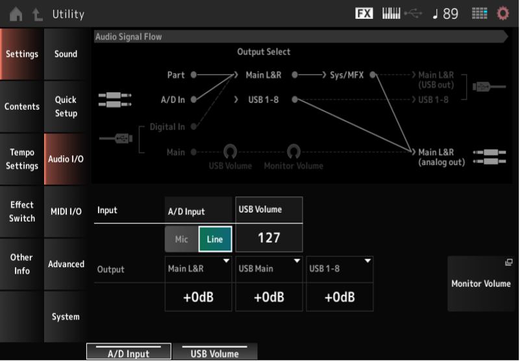Set A/D Input to Line
Viewport: 520px width, 362px height.
[x=214, y=239]
